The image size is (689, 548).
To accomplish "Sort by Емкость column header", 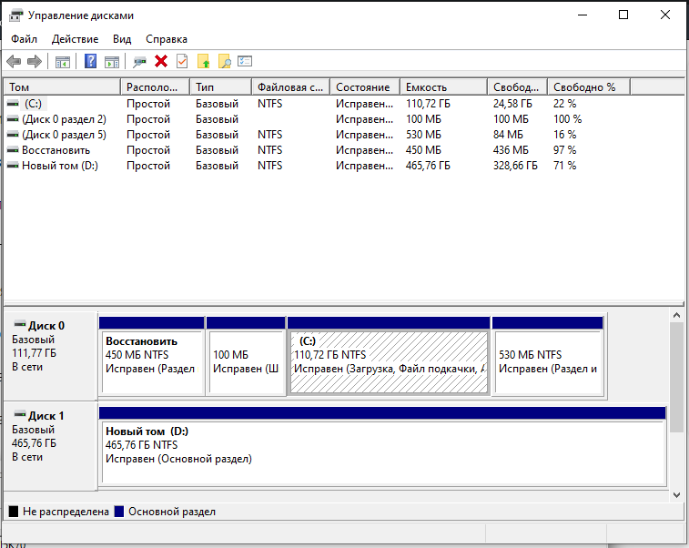I will coord(444,87).
